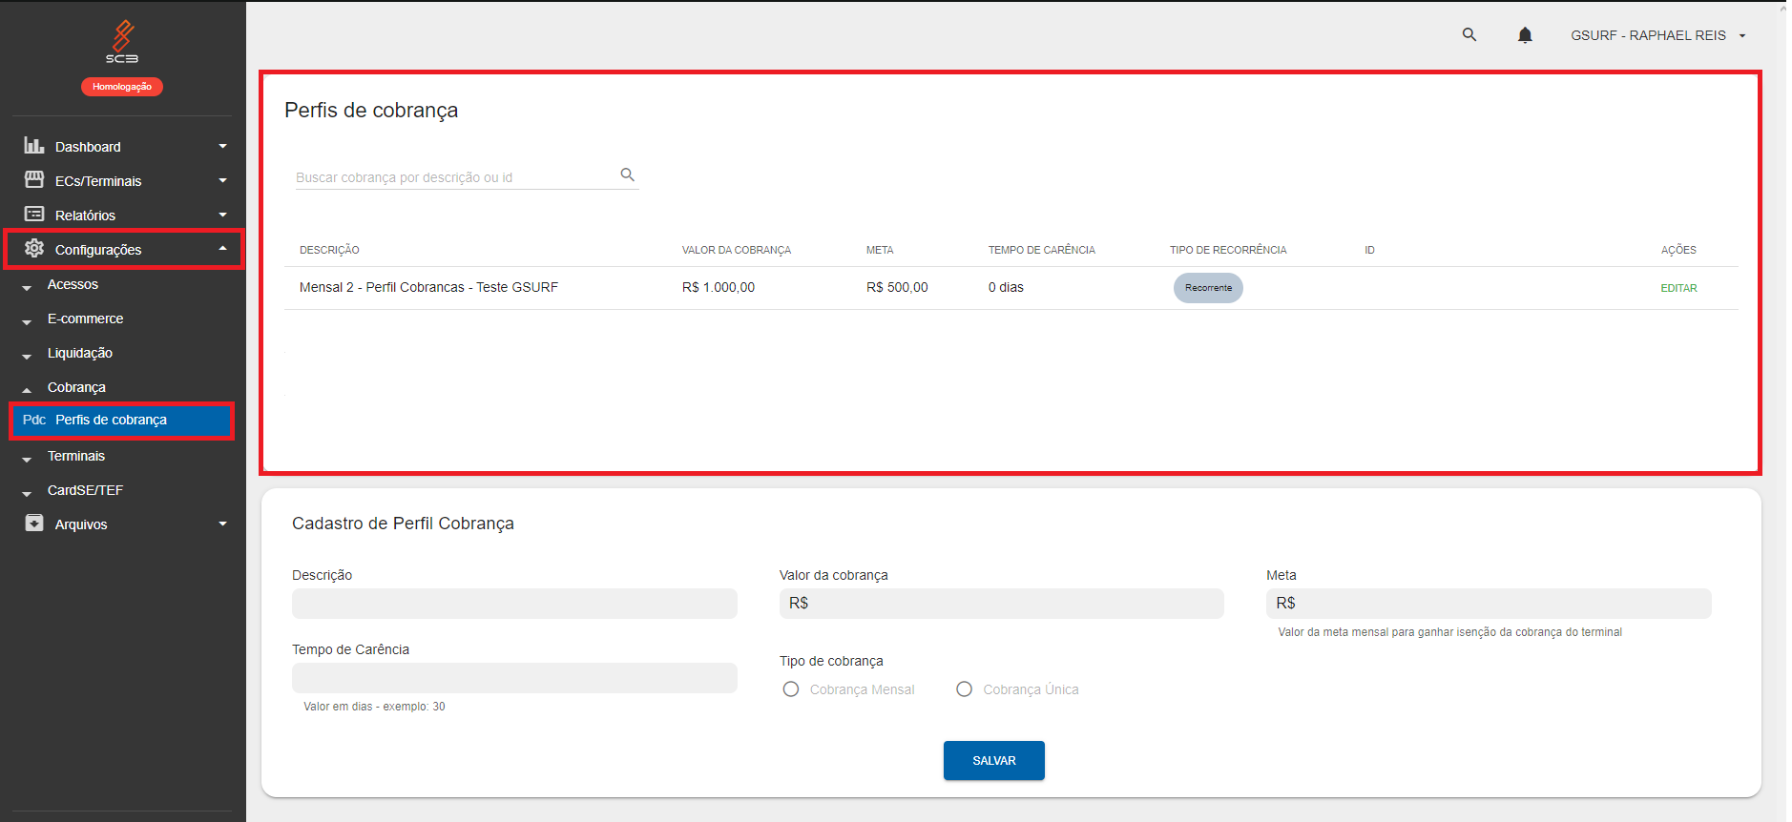The image size is (1792, 822).
Task: Click the Descrição input field
Action: [514, 604]
